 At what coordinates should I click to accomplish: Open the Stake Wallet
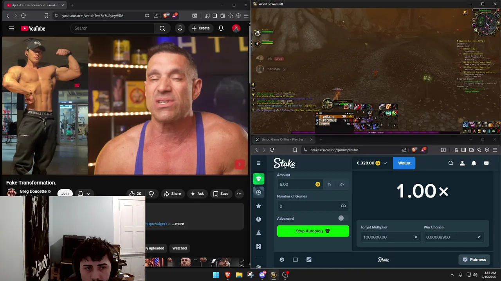[404, 163]
